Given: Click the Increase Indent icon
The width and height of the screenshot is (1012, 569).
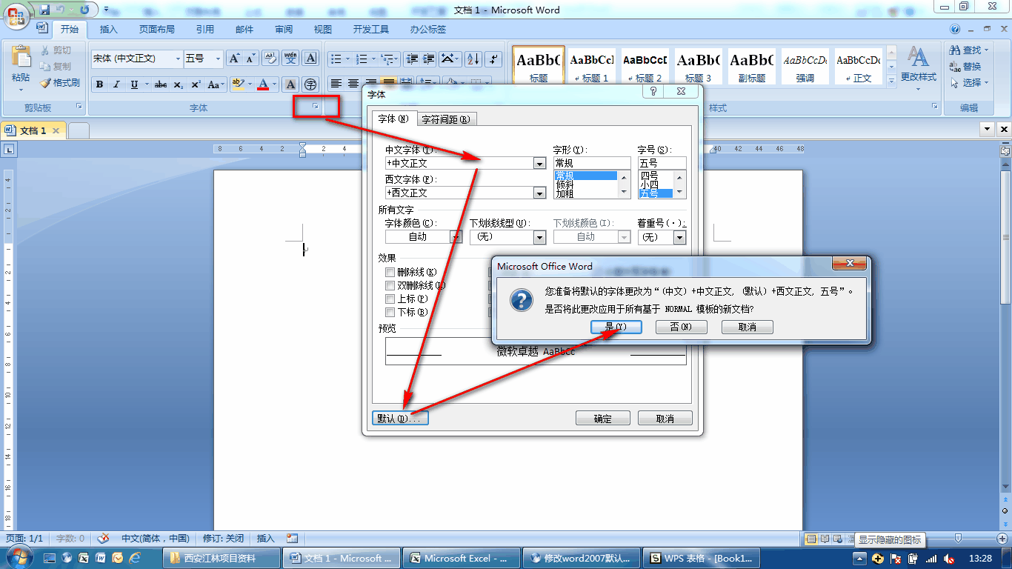Looking at the screenshot, I should pos(428,59).
